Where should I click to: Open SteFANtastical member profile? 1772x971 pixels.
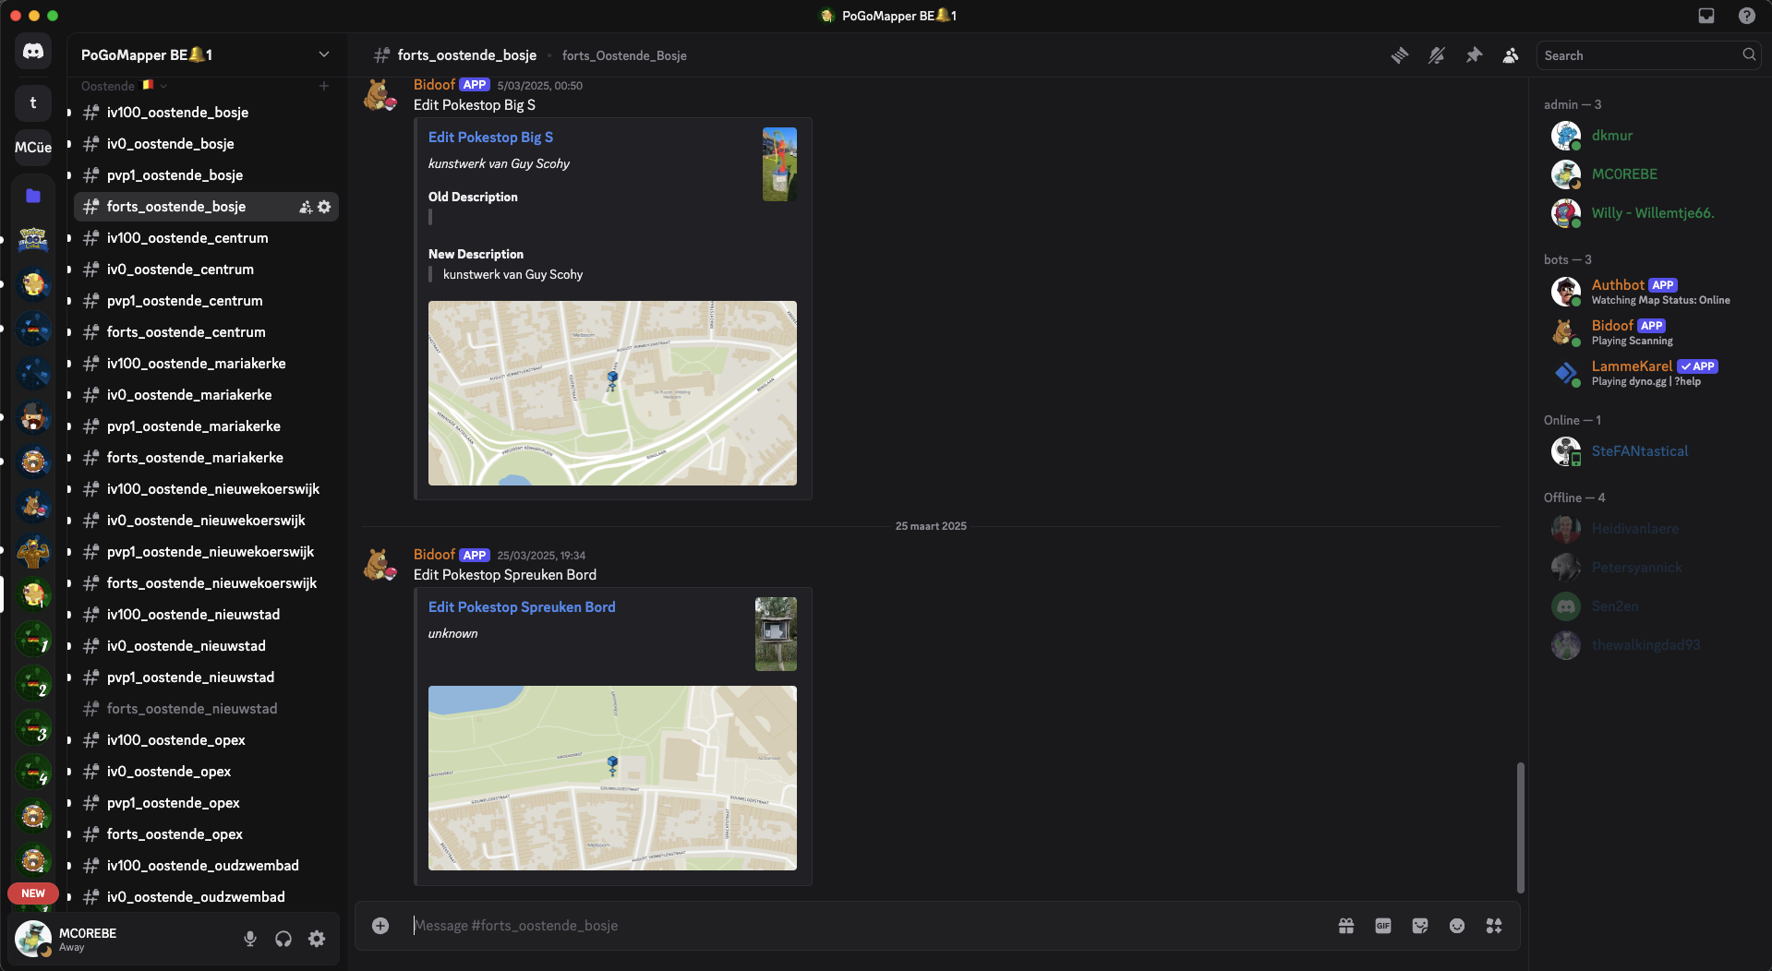1649,451
